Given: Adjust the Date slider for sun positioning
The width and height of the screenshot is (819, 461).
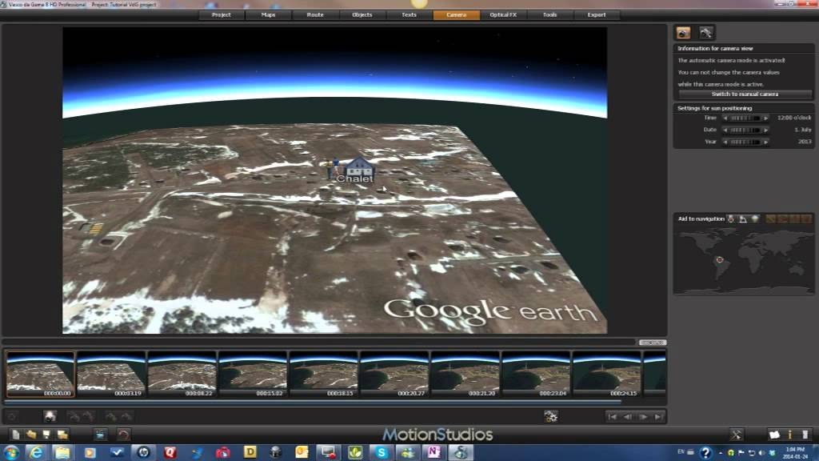Looking at the screenshot, I should click(x=745, y=130).
